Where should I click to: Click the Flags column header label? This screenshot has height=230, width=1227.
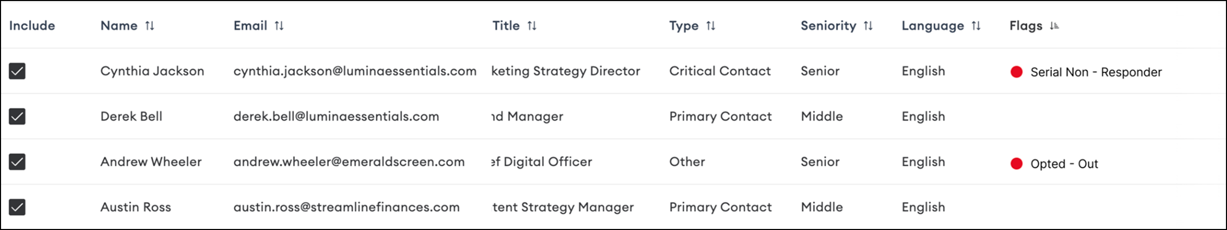(1026, 26)
